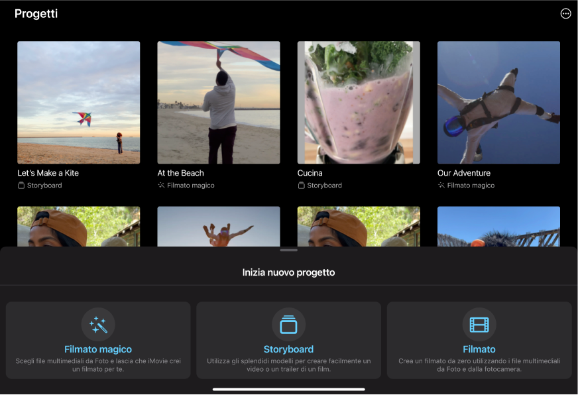Open the more options ellipsis menu
Screen dimensions: 578x395
pyautogui.click(x=565, y=14)
